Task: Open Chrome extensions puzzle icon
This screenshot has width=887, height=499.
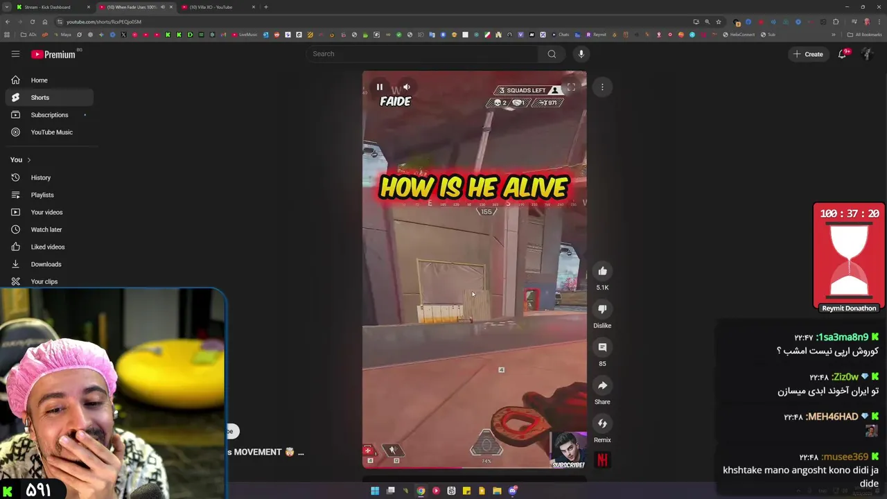Action: (x=836, y=21)
